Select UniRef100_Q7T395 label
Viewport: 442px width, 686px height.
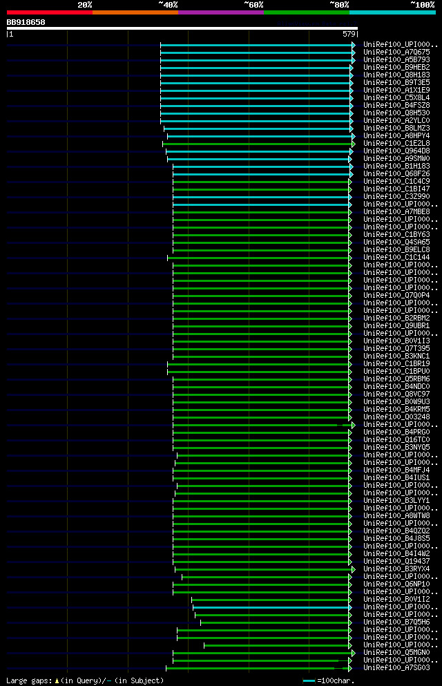point(396,349)
